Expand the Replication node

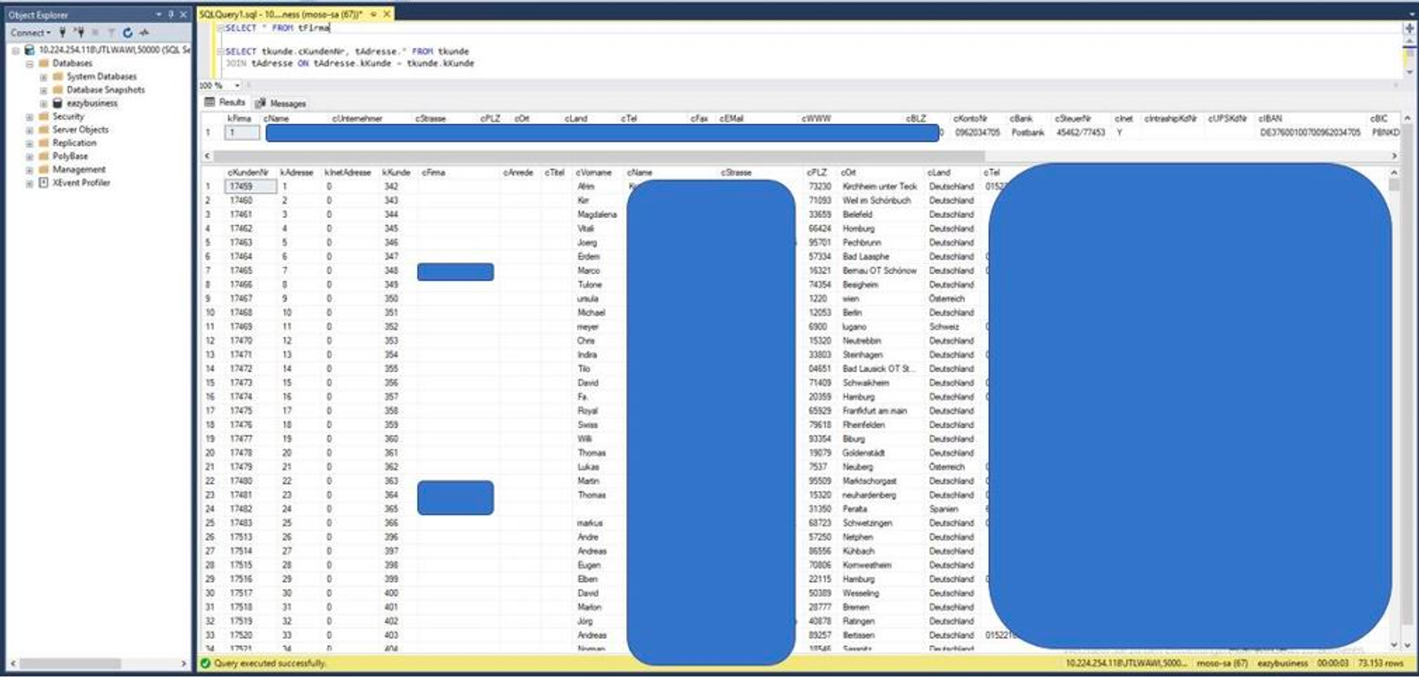point(29,144)
